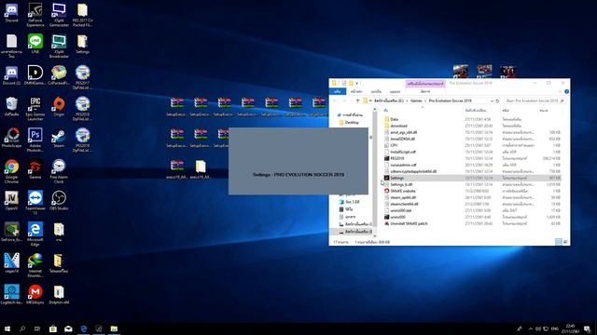The image size is (597, 335).
Task: Select the OpenIV desktop icon
Action: click(x=11, y=200)
